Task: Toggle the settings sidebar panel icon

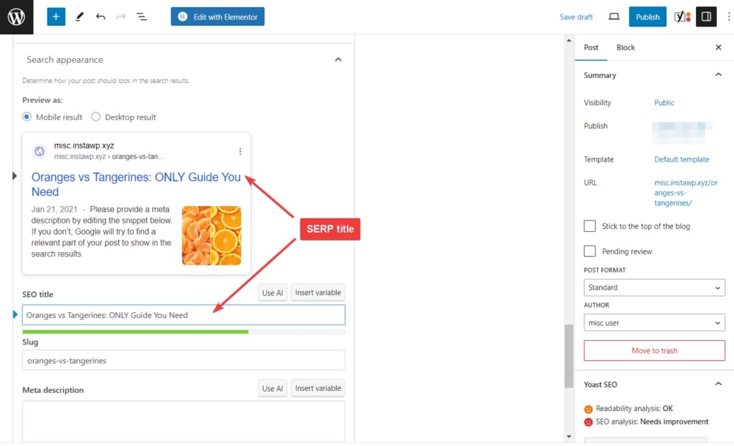Action: [x=707, y=16]
